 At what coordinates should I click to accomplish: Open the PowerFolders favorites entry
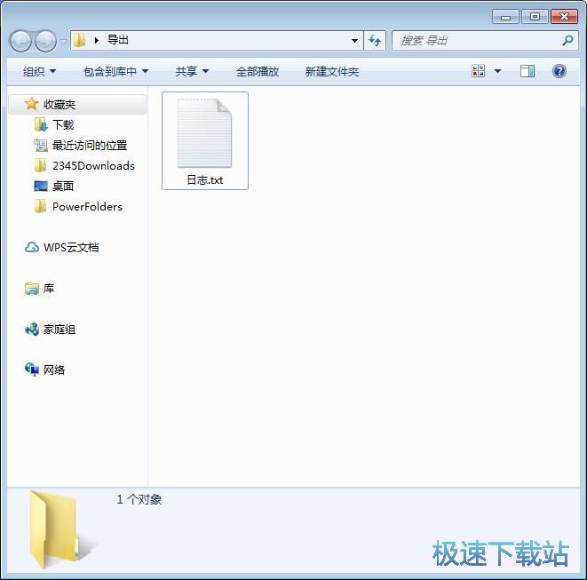[87, 206]
